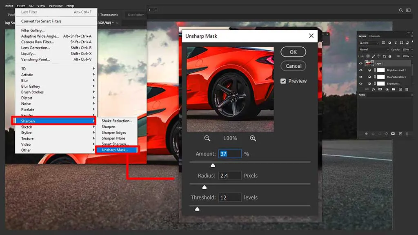Open the Window menu in menu bar
Screen dimensions: 418x235
pos(56,6)
